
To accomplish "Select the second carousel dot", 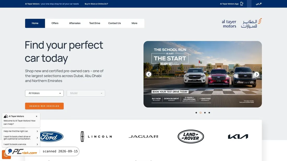I will [x=201, y=113].
